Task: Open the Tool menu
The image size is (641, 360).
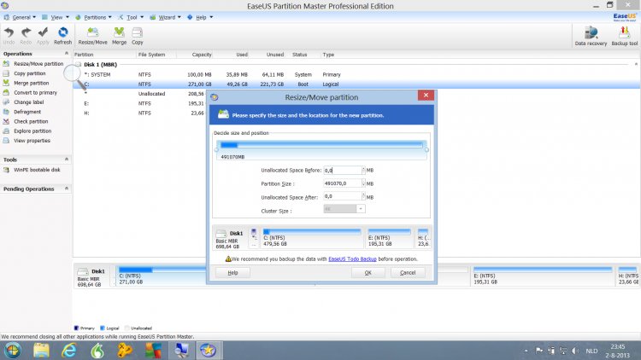Action: (131, 17)
